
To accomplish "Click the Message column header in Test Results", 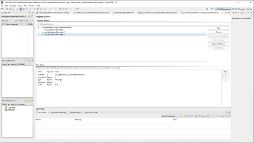I will [78, 120].
